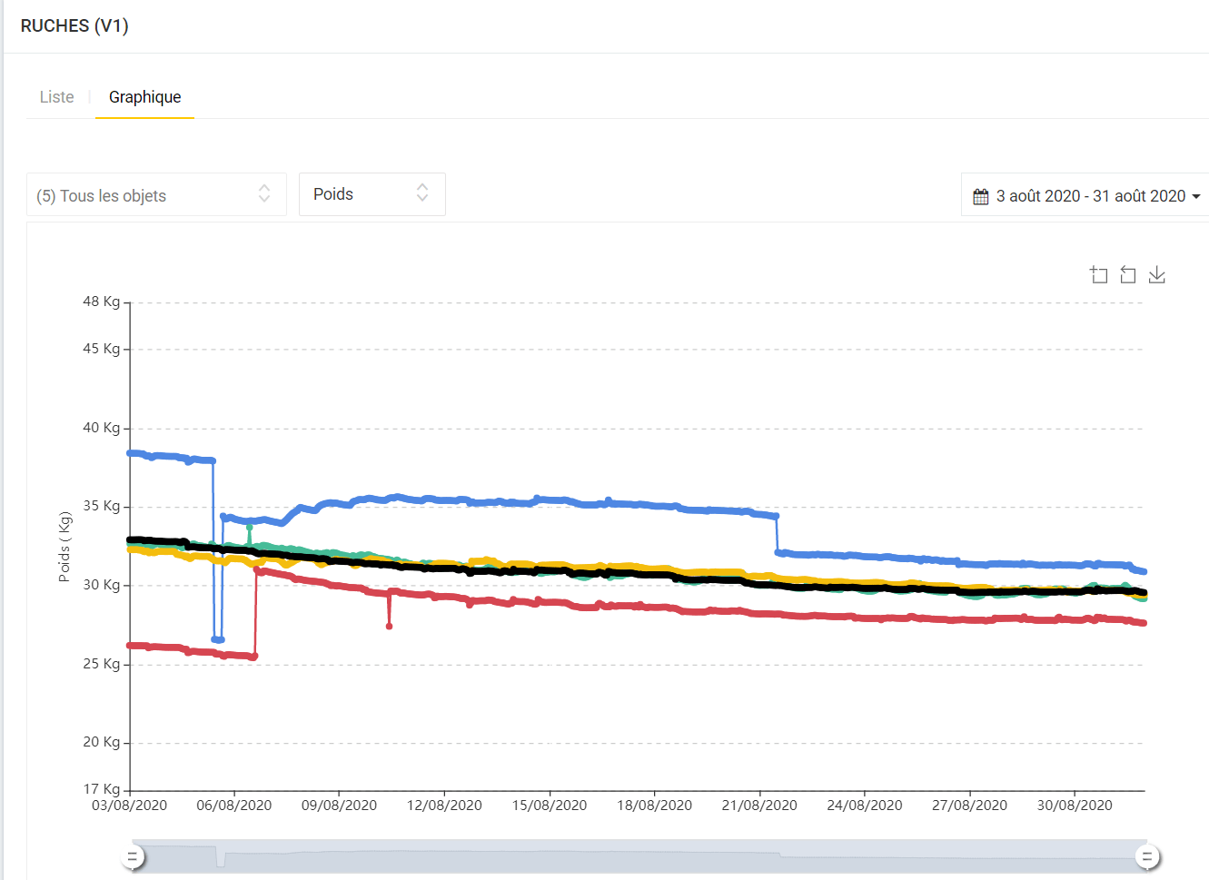Click the 06/08/2020 date label
Image resolution: width=1209 pixels, height=880 pixels.
(234, 806)
